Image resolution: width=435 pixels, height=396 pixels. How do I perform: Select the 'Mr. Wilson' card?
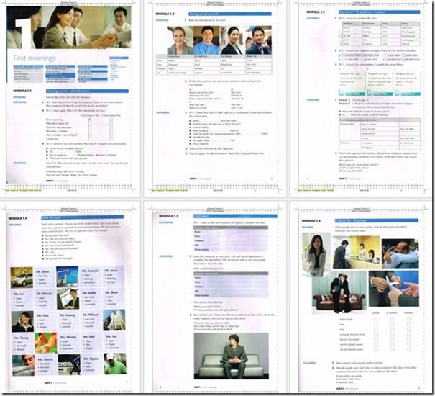(x=91, y=321)
